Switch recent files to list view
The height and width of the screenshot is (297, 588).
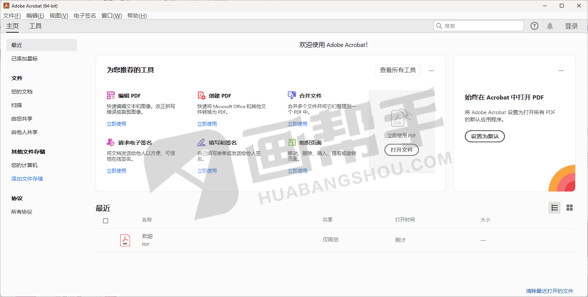point(555,208)
